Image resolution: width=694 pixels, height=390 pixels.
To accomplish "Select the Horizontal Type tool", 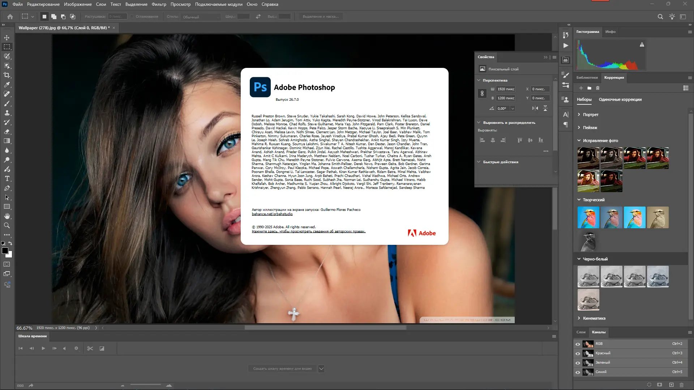I will (7, 179).
